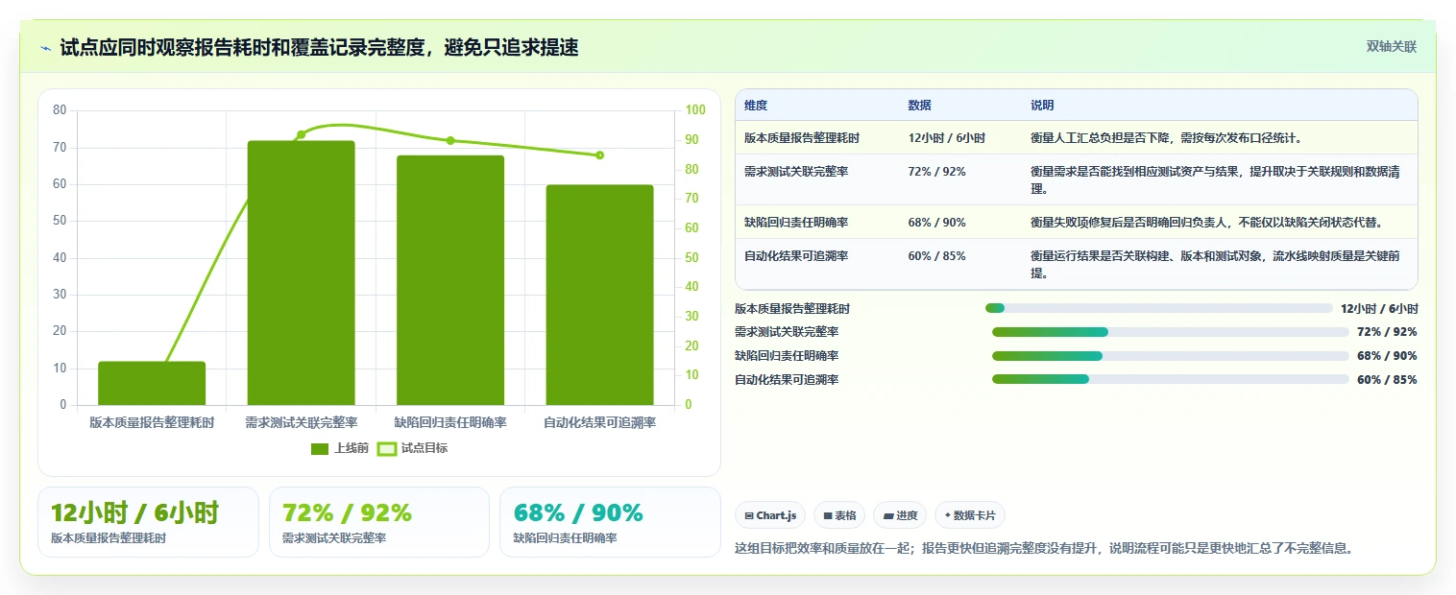Select the table cell 缺陷回归责任明确率
1456x595 pixels.
coord(796,223)
